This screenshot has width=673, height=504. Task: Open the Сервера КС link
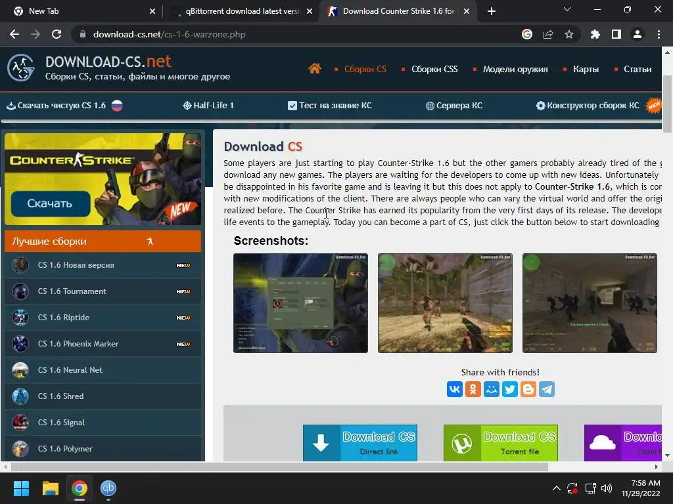(454, 106)
